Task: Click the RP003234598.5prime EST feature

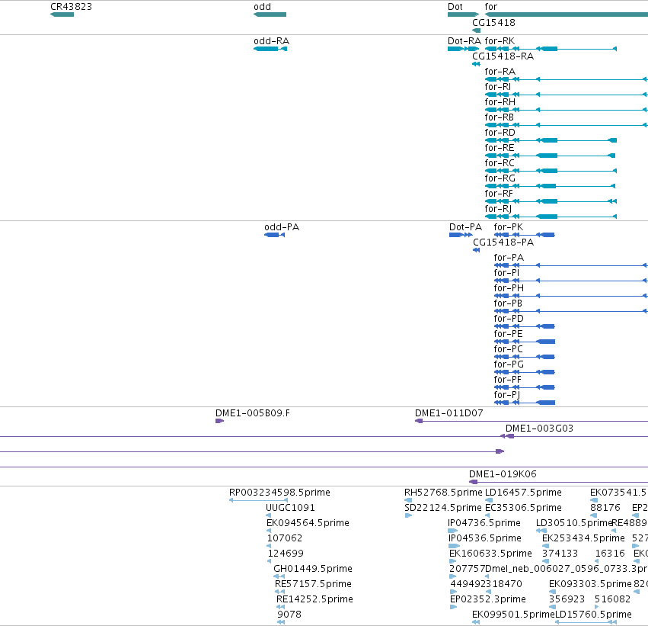Action: coord(258,501)
